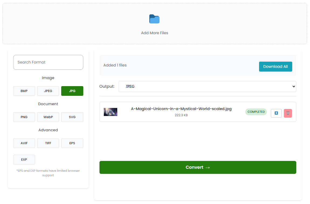Download the converted unicorn file
Screen dimensions: 310x204
click(276, 113)
